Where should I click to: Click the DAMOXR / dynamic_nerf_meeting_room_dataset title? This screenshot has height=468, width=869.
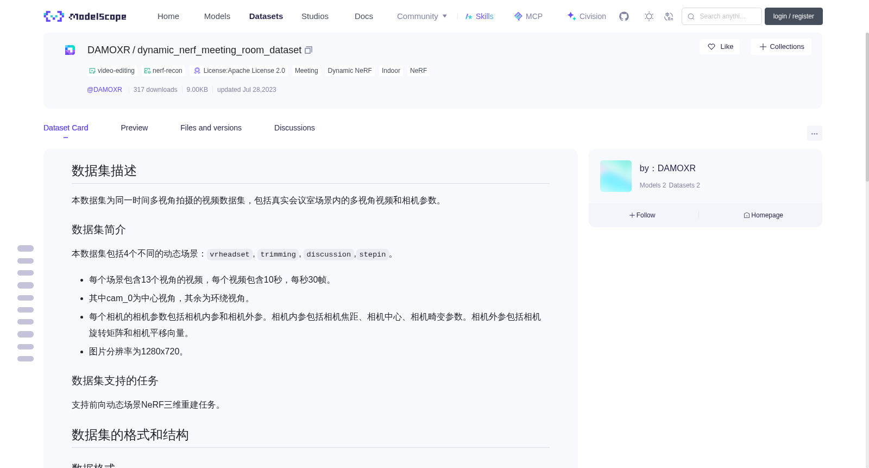click(x=194, y=50)
